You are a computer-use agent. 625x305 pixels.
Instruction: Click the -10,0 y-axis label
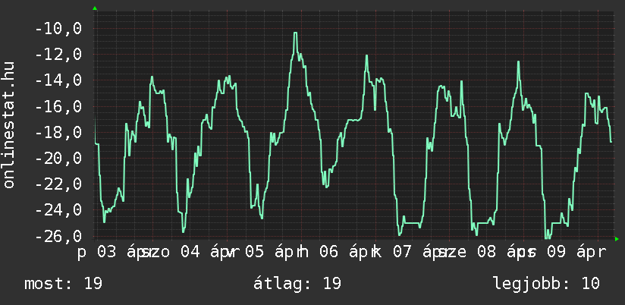(x=58, y=29)
